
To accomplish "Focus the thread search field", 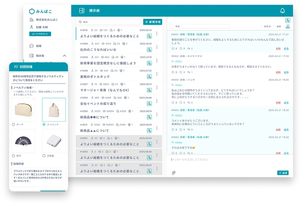I will [200, 26].
